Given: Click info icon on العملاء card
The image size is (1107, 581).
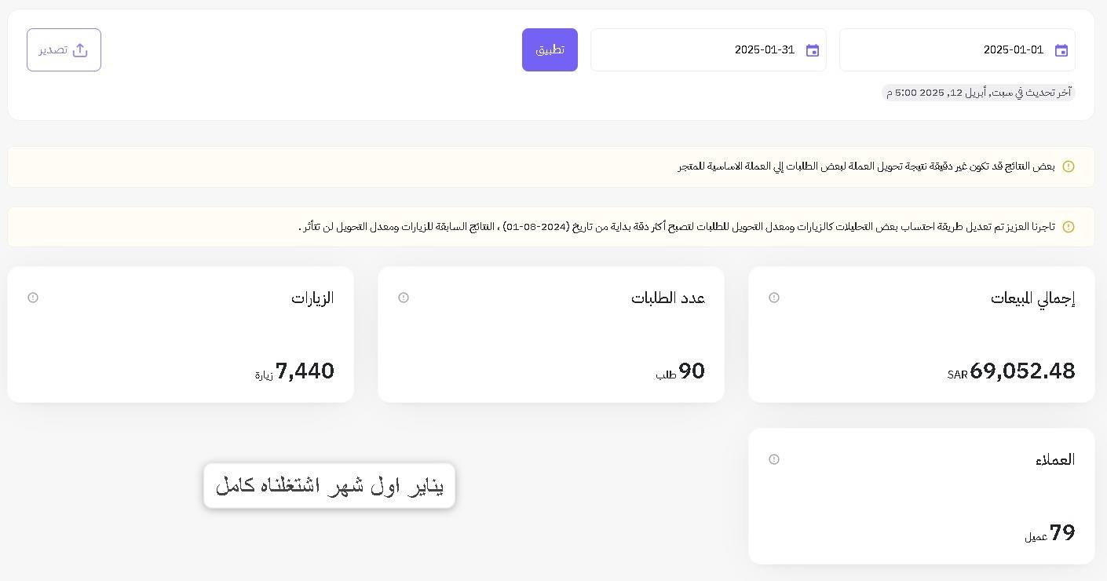Looking at the screenshot, I should (x=774, y=459).
